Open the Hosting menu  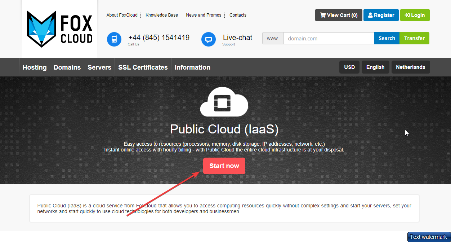click(35, 67)
